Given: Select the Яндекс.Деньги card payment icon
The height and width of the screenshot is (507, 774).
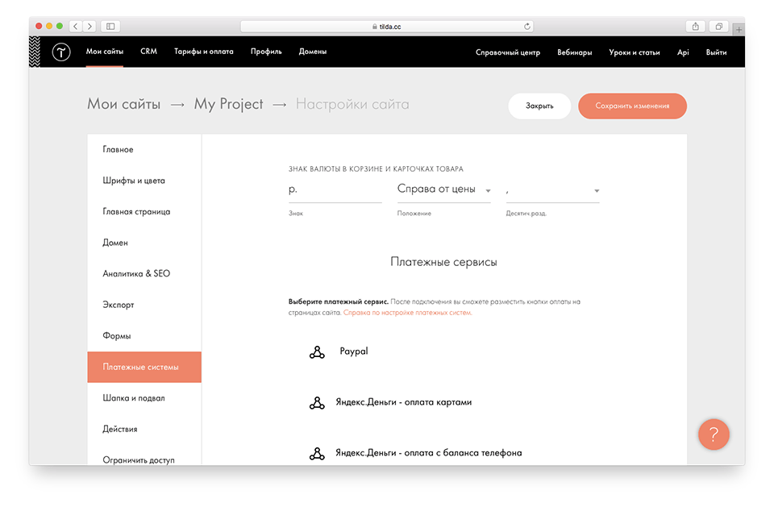Looking at the screenshot, I should (x=317, y=402).
